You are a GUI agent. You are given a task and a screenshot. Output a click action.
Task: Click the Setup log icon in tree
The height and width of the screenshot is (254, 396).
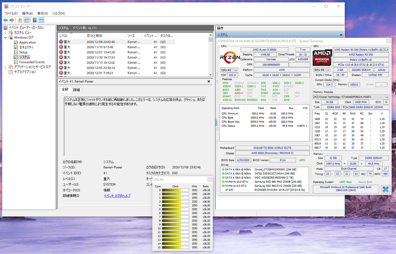pos(16,52)
